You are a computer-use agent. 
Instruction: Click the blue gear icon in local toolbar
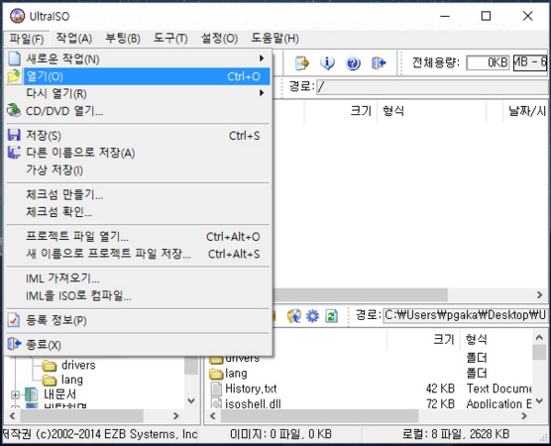pyautogui.click(x=312, y=316)
